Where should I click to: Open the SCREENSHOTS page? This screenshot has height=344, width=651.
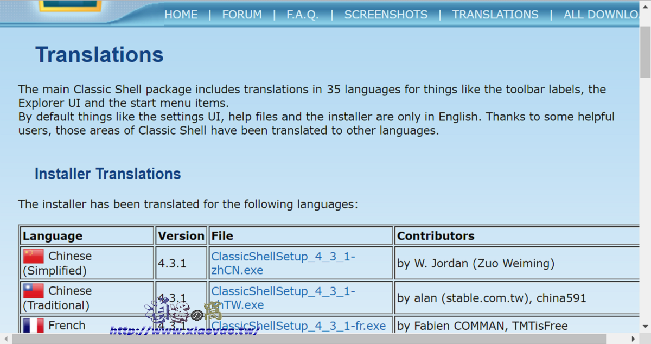coord(386,15)
